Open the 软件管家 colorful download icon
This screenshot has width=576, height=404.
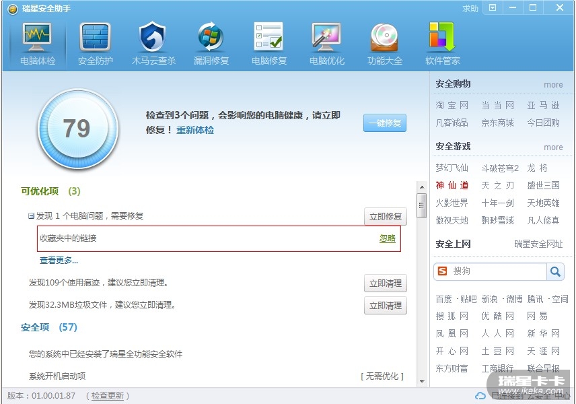click(x=442, y=37)
